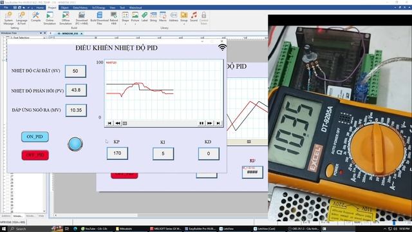412x232 pixels.
Task: Click Reboot HMI icon
Action: [114, 18]
